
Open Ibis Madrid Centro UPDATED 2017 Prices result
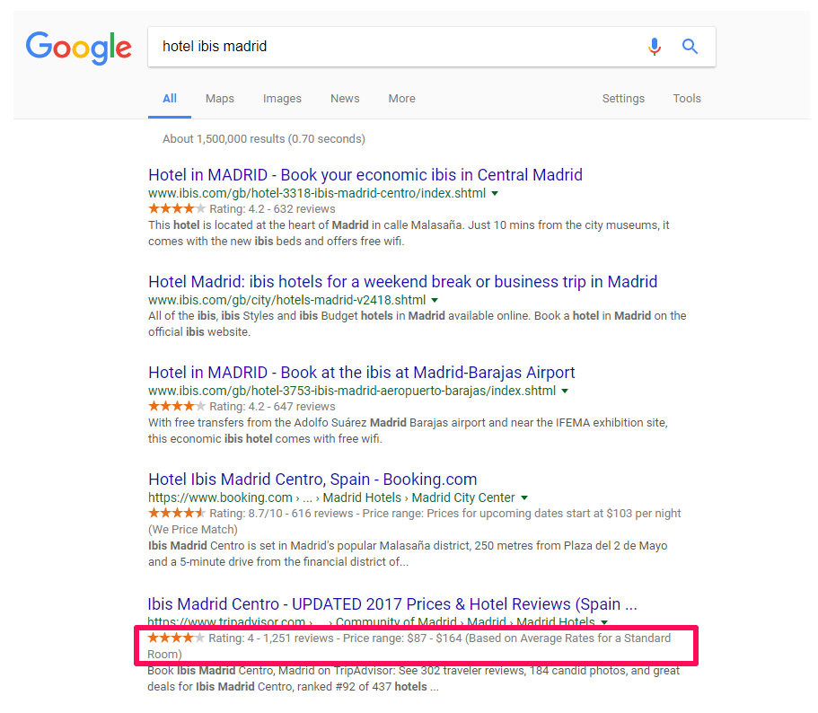click(392, 603)
